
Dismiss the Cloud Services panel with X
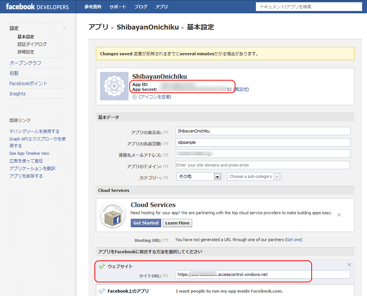pos(339,215)
